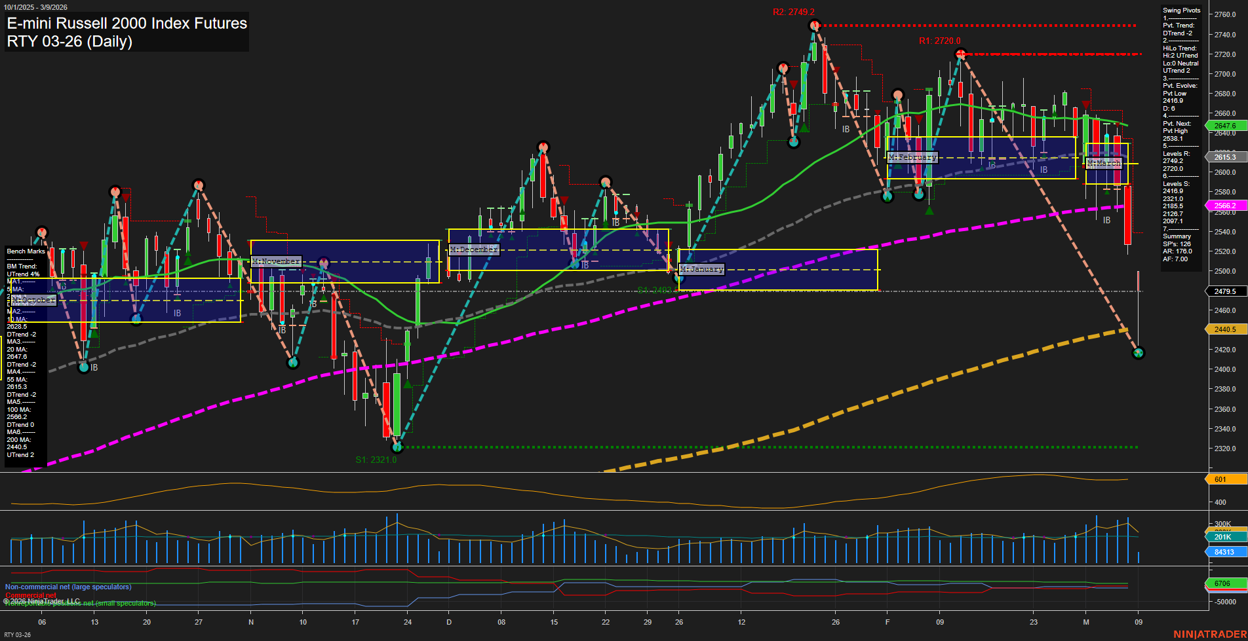Screen dimensions: 1248x641
Task: Click the magenta 2566.2 price marker
Action: 1226,205
